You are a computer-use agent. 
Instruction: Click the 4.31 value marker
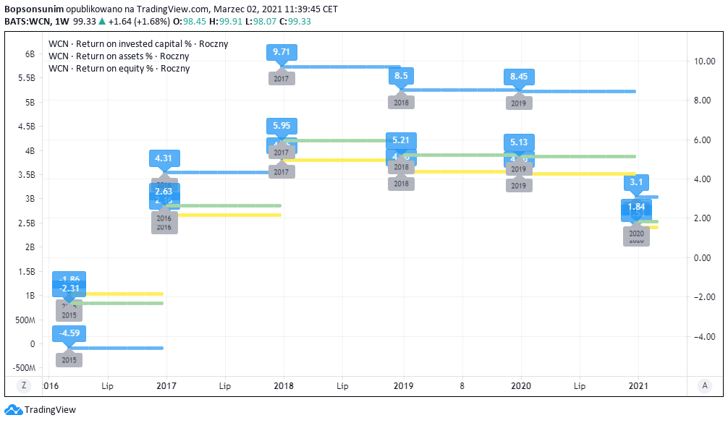tap(164, 158)
